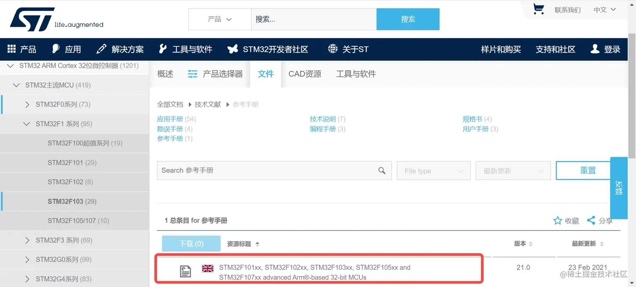Select STM32F101 (29) in tree
This screenshot has width=636, height=287.
pyautogui.click(x=72, y=162)
